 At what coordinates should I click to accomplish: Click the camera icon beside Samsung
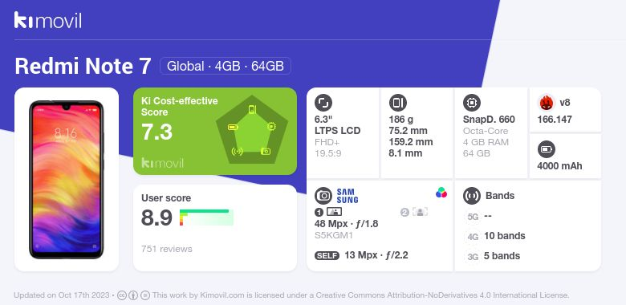pos(323,196)
